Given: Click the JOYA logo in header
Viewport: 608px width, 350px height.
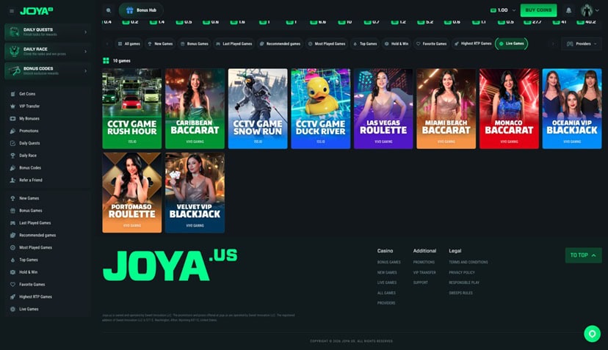Looking at the screenshot, I should pos(36,11).
